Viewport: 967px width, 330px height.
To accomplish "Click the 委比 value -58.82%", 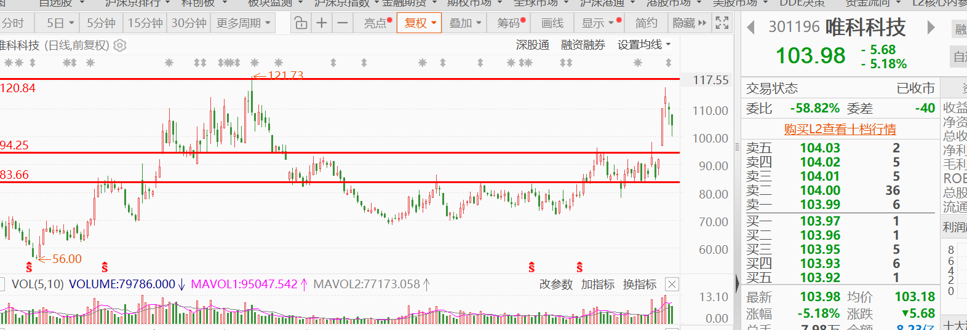I will pos(814,108).
